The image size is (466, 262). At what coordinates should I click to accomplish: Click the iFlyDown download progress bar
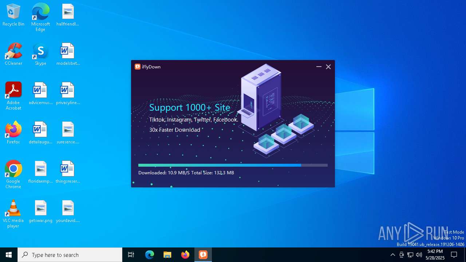click(x=233, y=165)
